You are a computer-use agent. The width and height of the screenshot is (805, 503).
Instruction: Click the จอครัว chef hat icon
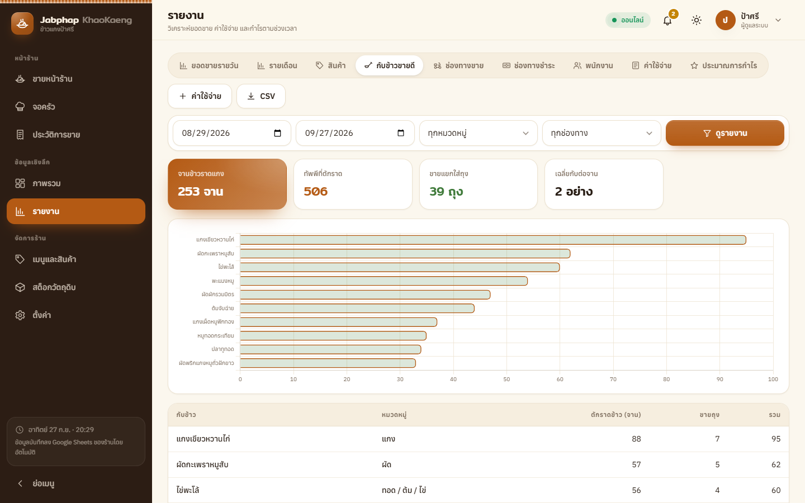pos(20,107)
